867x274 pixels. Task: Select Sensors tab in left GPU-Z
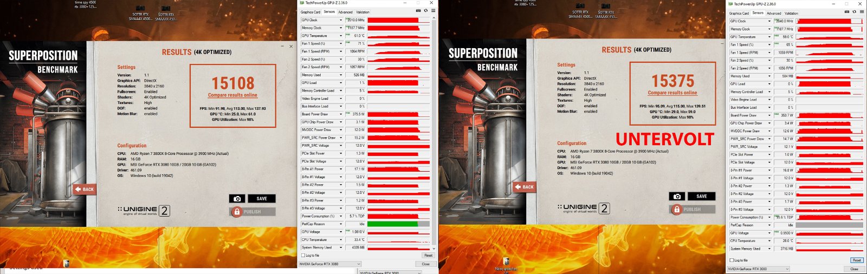[329, 11]
